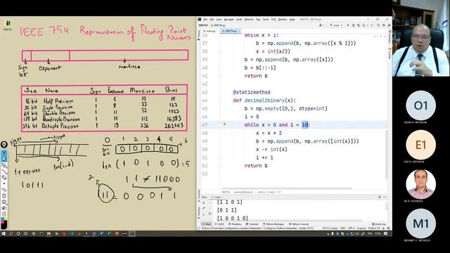Click the '4 spaces' indent status item
450x253 pixels.
tap(361, 228)
